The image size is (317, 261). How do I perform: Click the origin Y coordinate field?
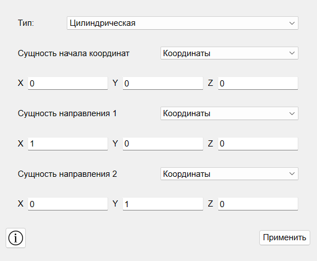click(163, 83)
